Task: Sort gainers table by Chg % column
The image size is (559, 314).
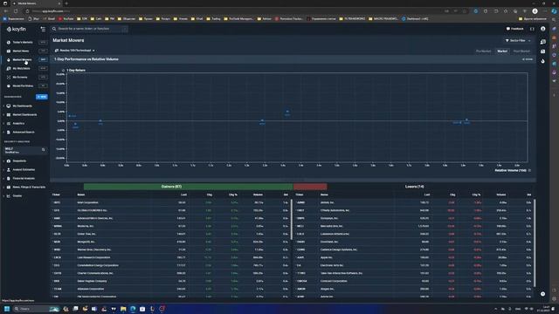Action: (x=233, y=195)
